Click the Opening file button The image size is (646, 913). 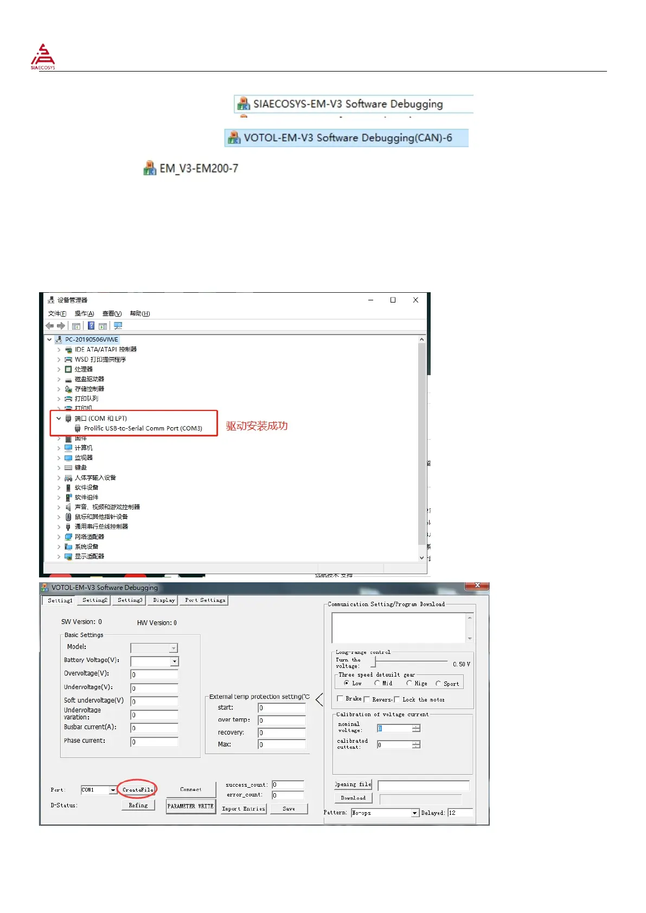[353, 785]
